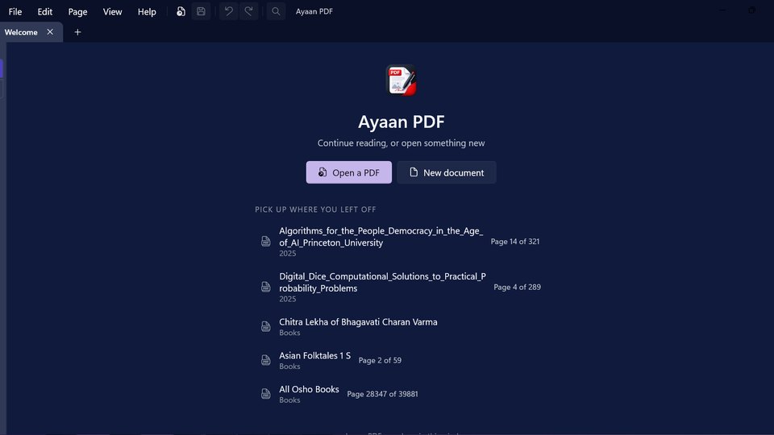The height and width of the screenshot is (435, 774).
Task: Open the Edit menu
Action: click(45, 11)
